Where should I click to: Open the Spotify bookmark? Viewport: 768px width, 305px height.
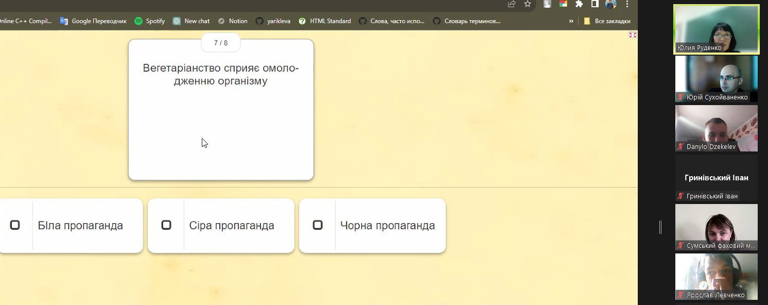tap(150, 21)
